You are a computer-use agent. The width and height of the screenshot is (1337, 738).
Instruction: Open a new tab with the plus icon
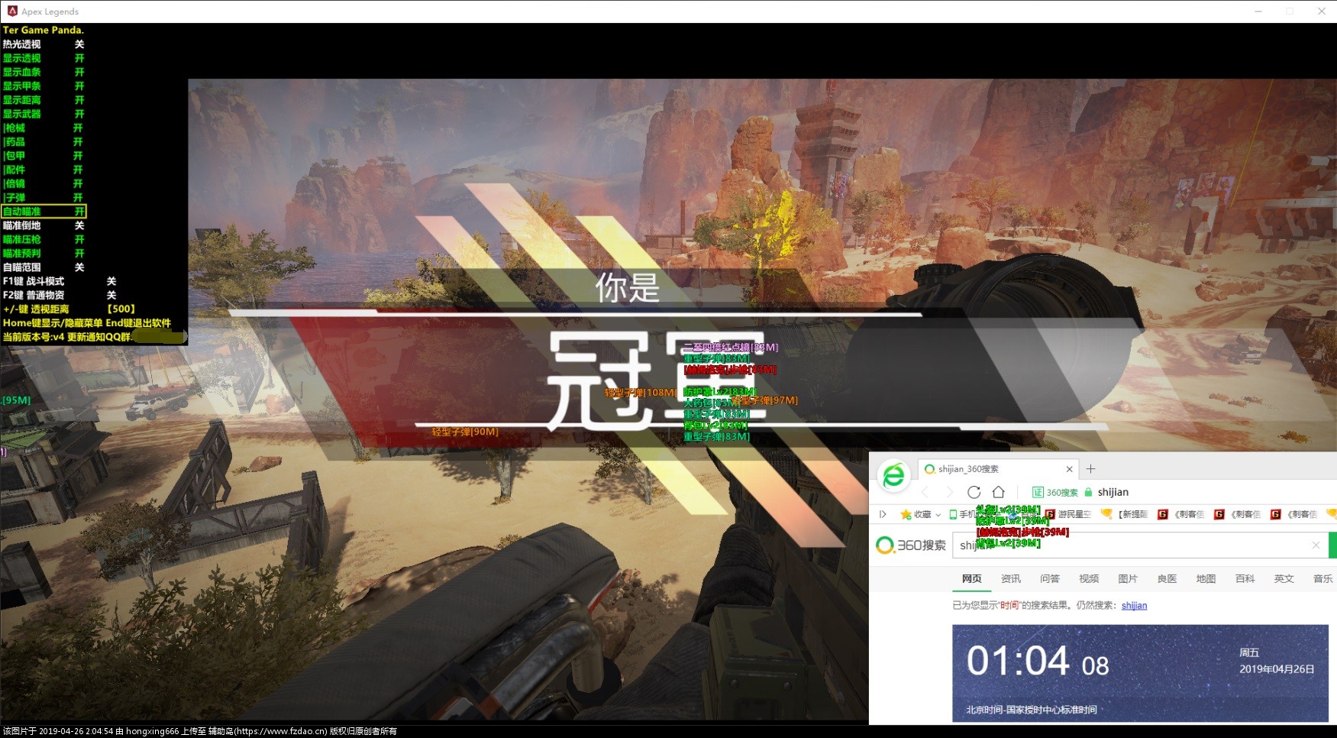[x=1090, y=469]
